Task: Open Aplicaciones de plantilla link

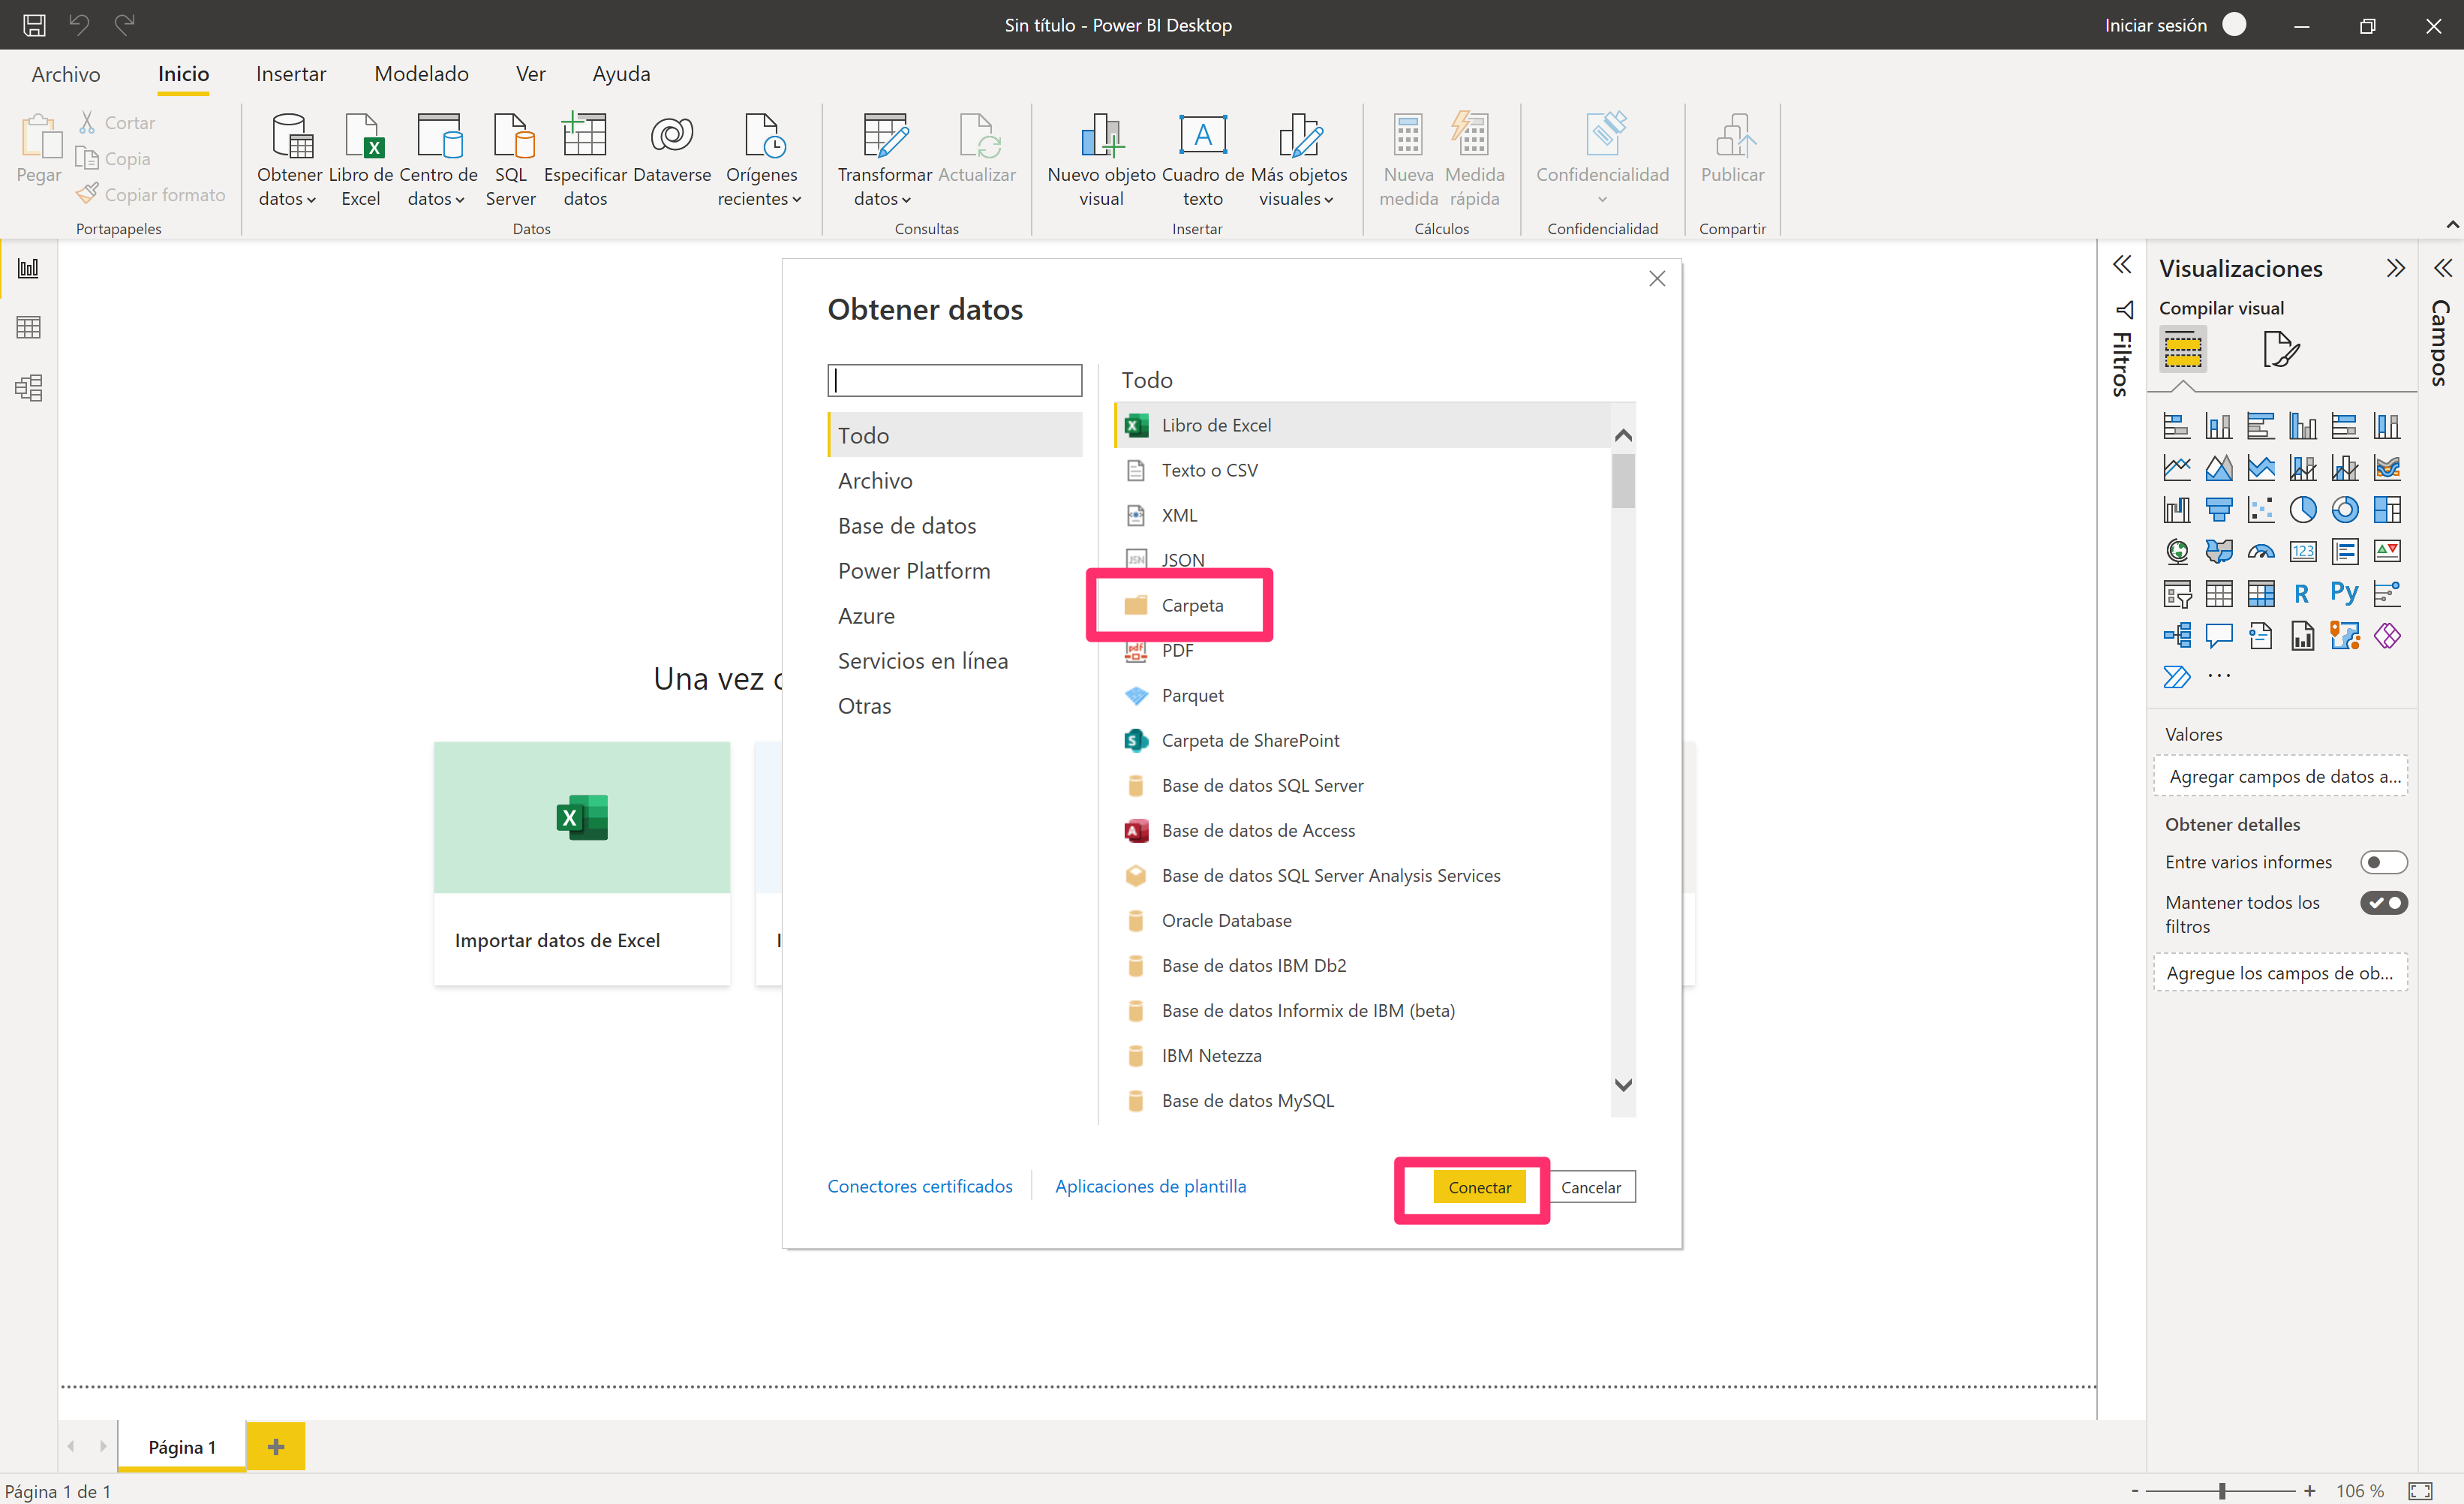Action: (x=1150, y=1186)
